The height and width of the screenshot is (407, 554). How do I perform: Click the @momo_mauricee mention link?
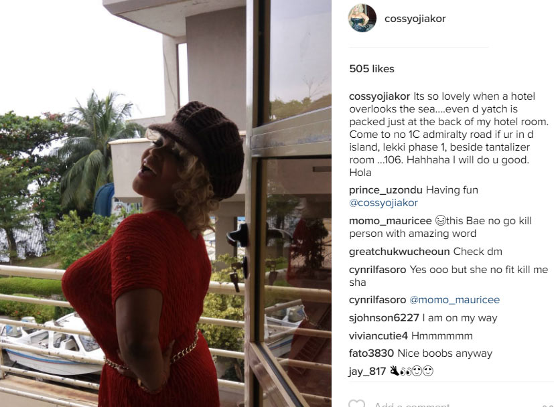click(x=454, y=300)
